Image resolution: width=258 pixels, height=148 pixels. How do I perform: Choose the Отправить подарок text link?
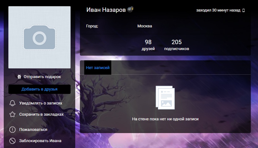42,76
